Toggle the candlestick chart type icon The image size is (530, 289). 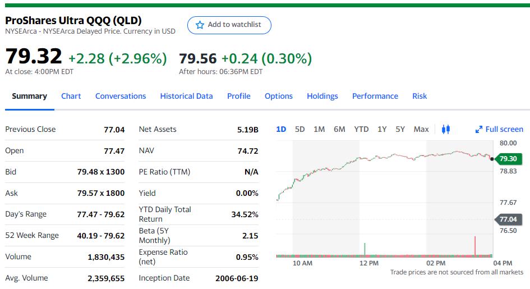point(446,130)
